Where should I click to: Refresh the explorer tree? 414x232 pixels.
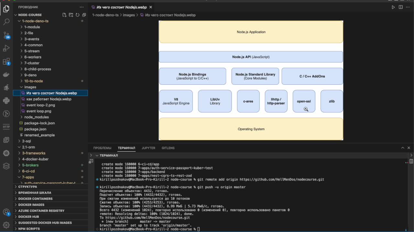77,15
